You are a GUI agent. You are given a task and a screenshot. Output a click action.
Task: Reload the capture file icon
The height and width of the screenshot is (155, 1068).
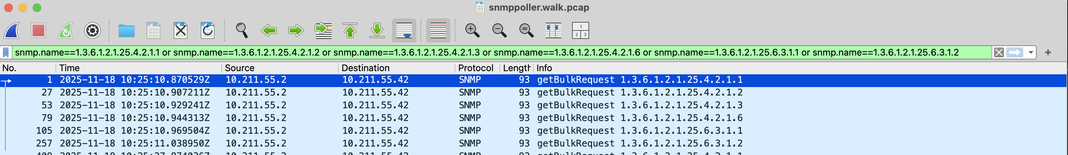tap(207, 30)
